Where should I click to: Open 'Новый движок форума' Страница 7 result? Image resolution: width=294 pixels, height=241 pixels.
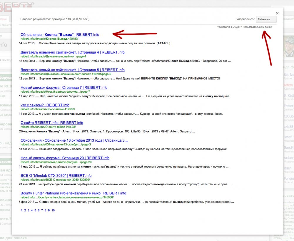(x=64, y=87)
